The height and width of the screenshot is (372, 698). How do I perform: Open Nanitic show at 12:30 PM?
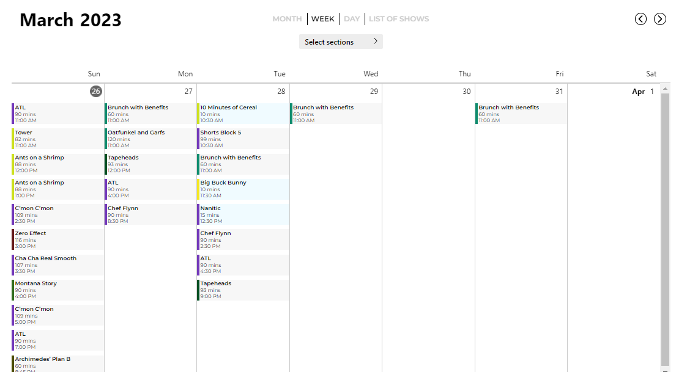click(243, 214)
